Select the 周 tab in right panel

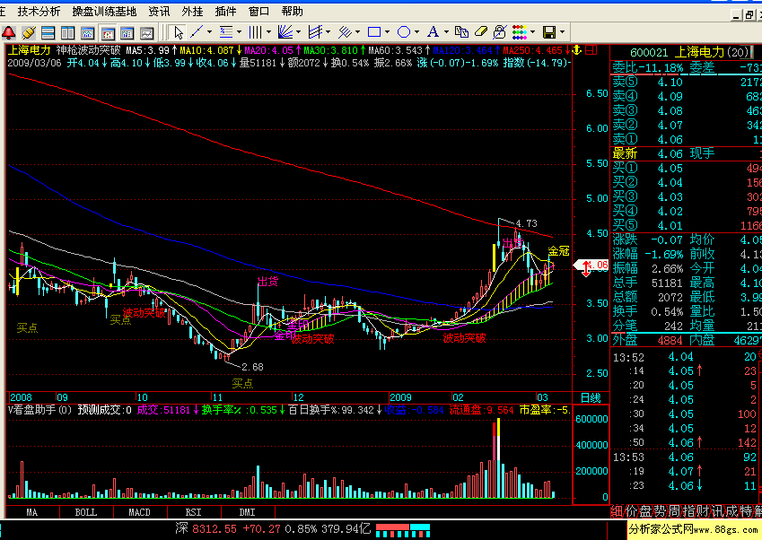pyautogui.click(x=675, y=511)
